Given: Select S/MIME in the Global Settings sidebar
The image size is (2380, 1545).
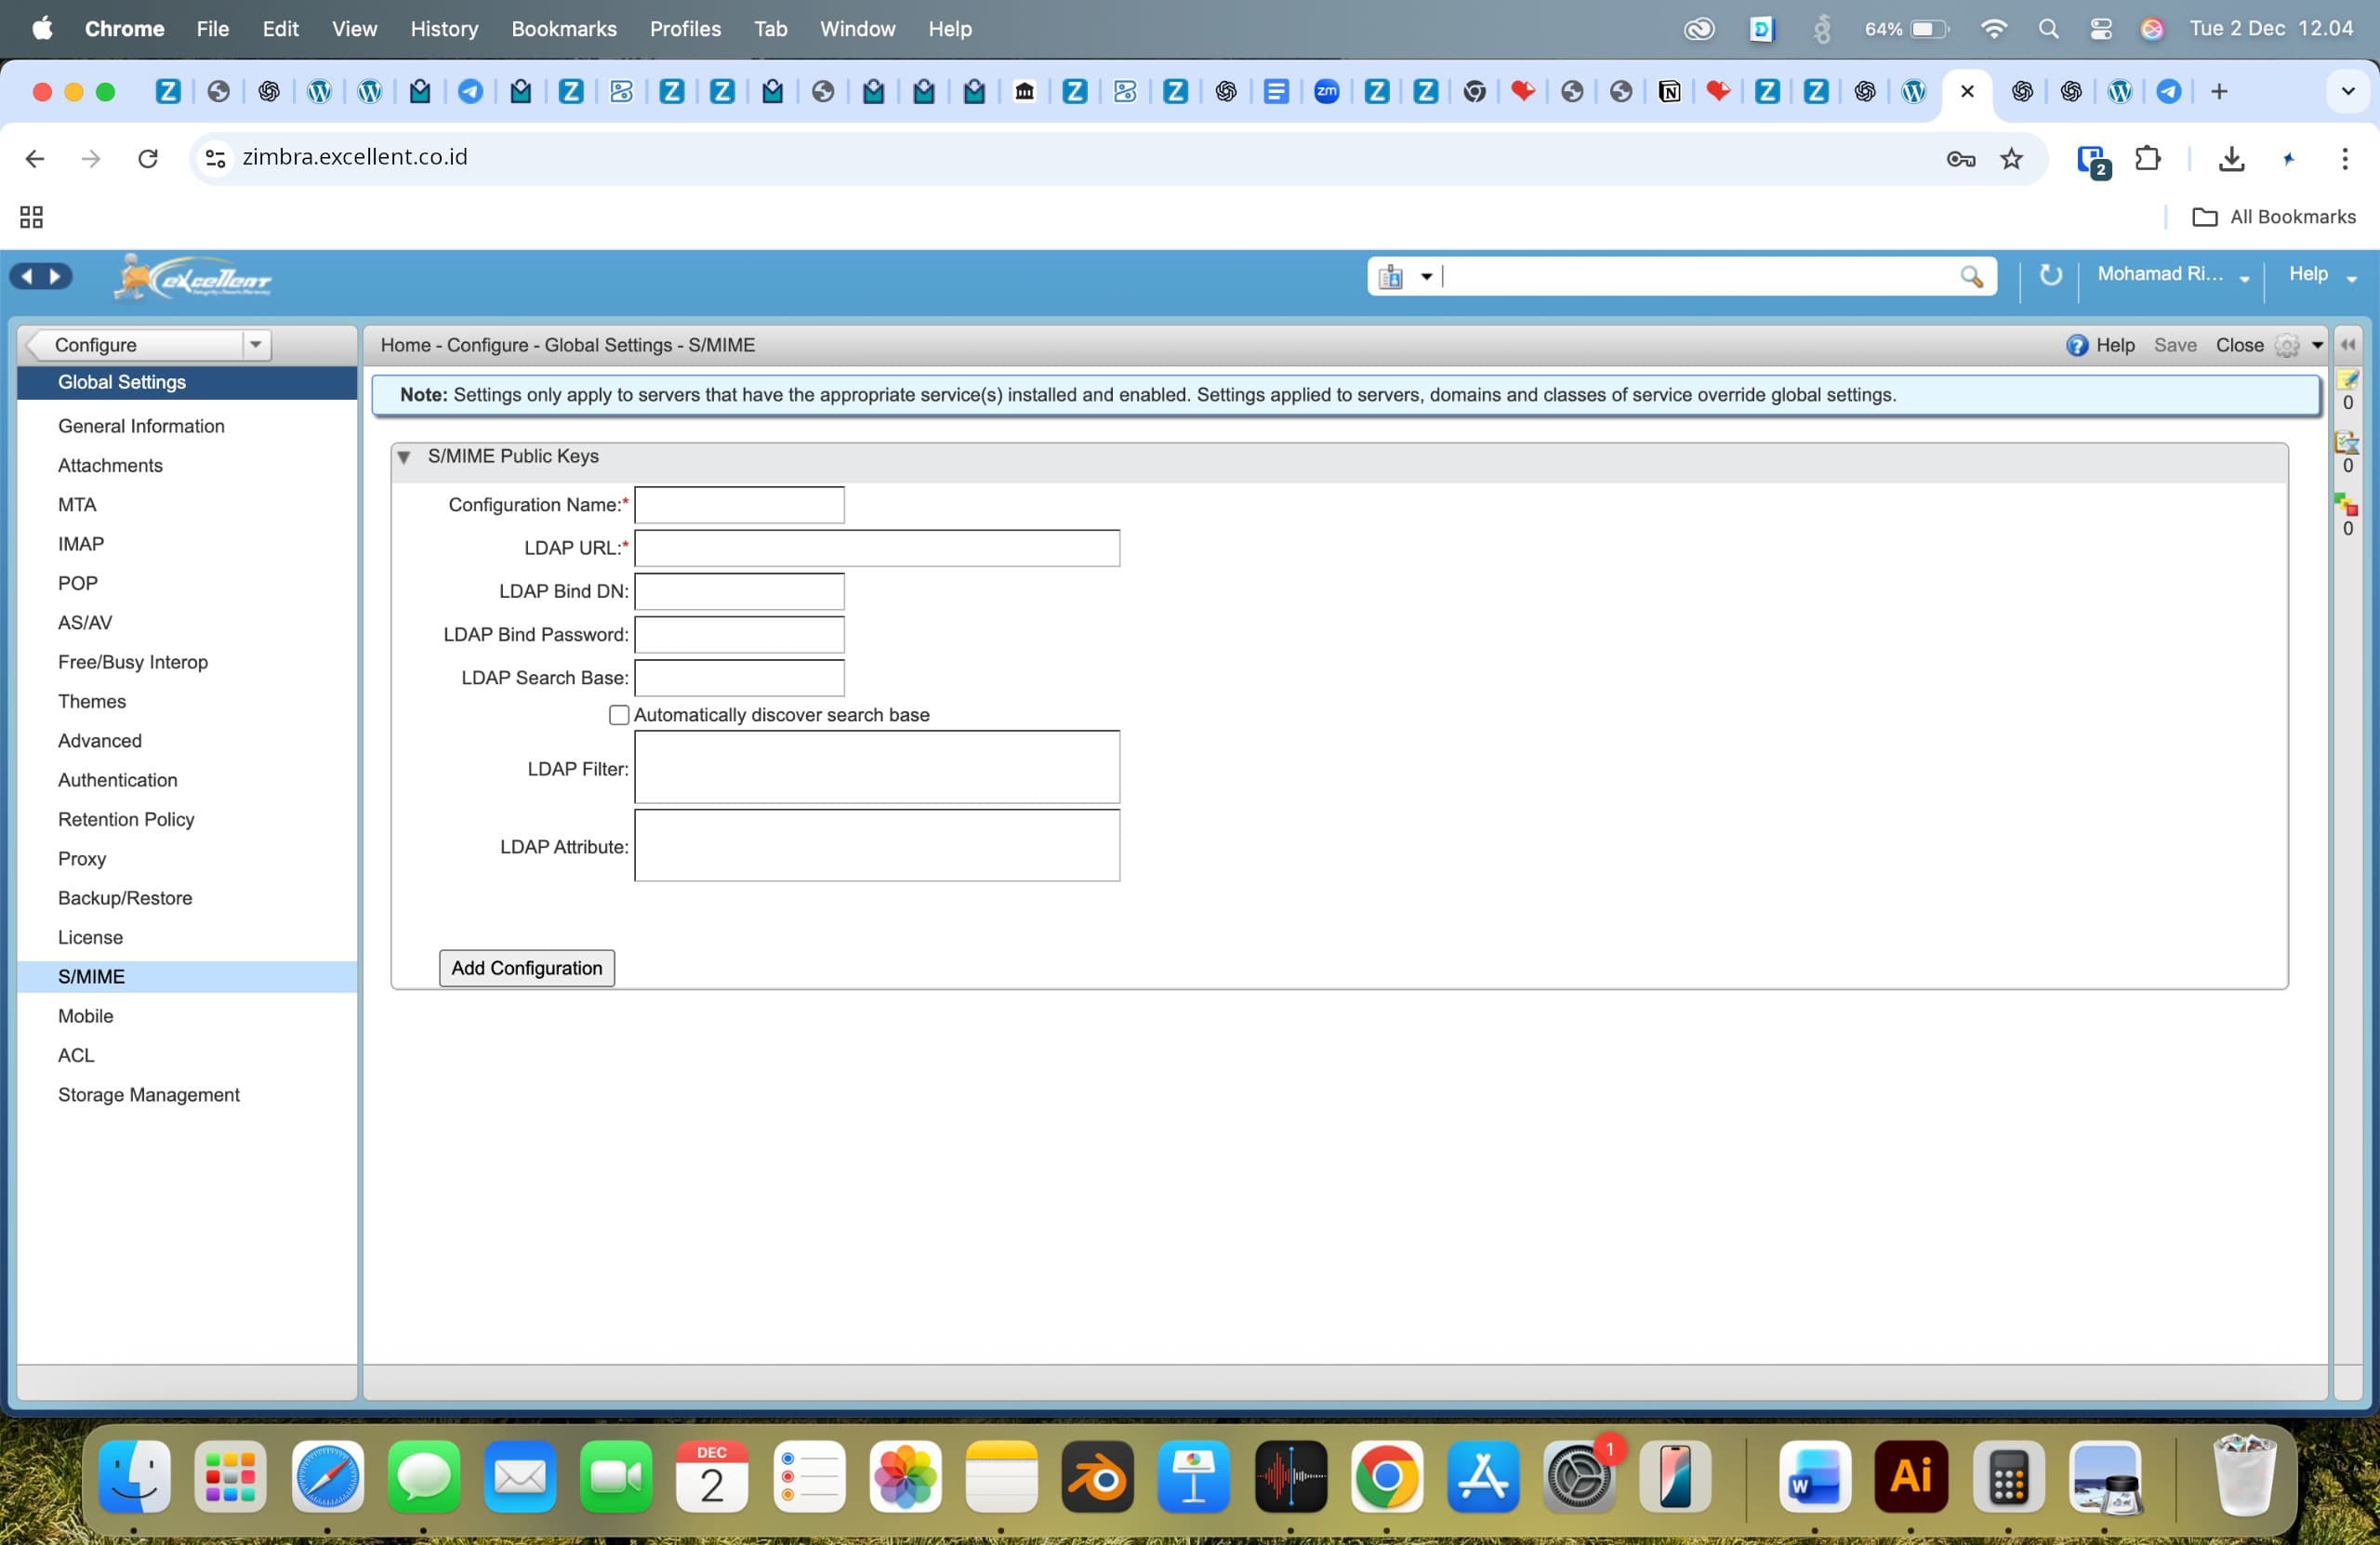Looking at the screenshot, I should pyautogui.click(x=91, y=976).
